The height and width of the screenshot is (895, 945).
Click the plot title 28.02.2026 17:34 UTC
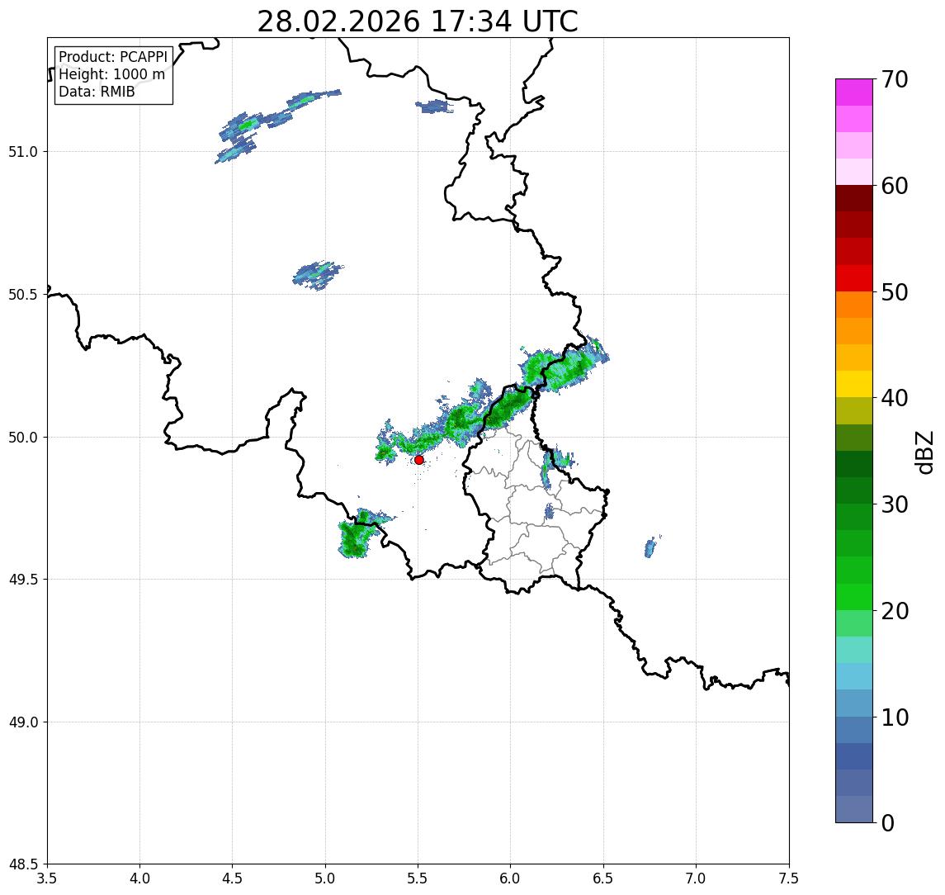coord(418,21)
